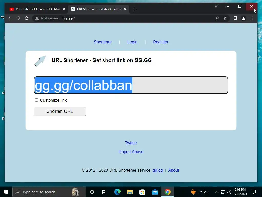
Task: Show hidden system tray icons
Action: (216, 192)
